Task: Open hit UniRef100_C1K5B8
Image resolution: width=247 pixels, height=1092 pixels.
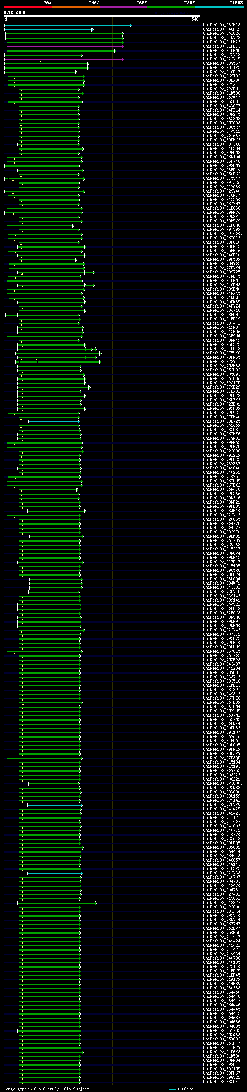Action: (222, 93)
